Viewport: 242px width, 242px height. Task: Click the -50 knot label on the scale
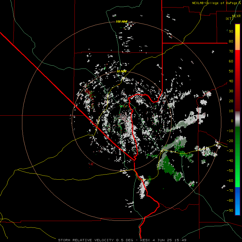click(230, 171)
